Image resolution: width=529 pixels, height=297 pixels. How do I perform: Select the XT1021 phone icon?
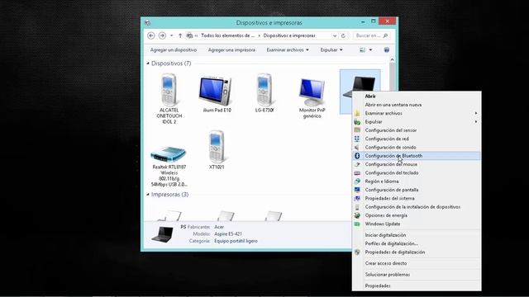click(217, 147)
